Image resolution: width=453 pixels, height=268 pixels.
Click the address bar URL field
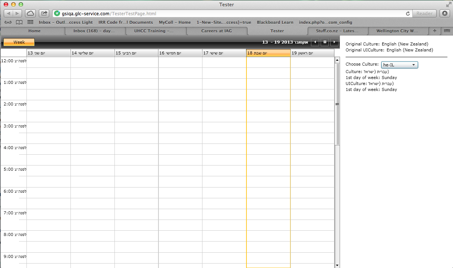point(227,13)
